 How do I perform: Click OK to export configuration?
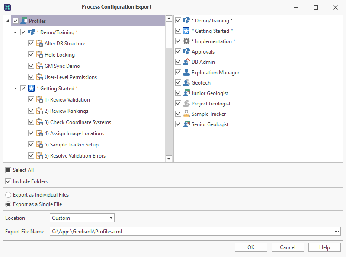pos(251,247)
